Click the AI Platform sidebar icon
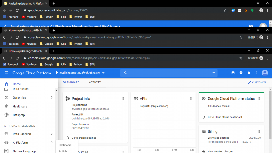The width and height of the screenshot is (272, 153). 6,143
